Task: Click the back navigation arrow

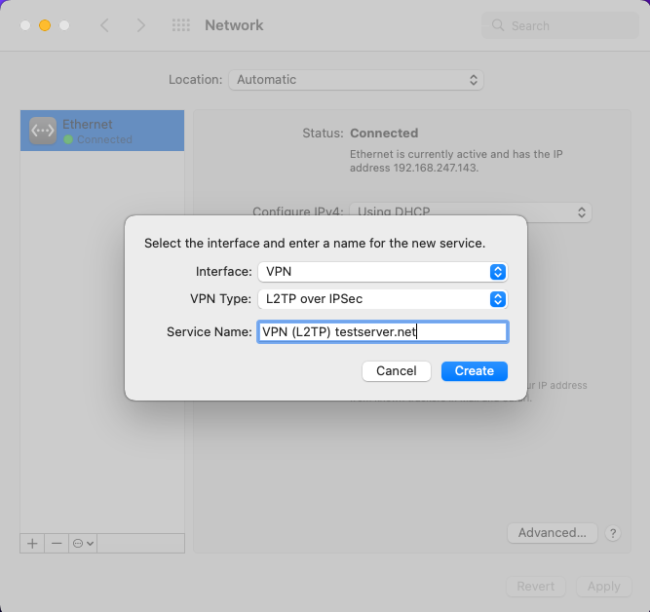Action: pyautogui.click(x=105, y=25)
